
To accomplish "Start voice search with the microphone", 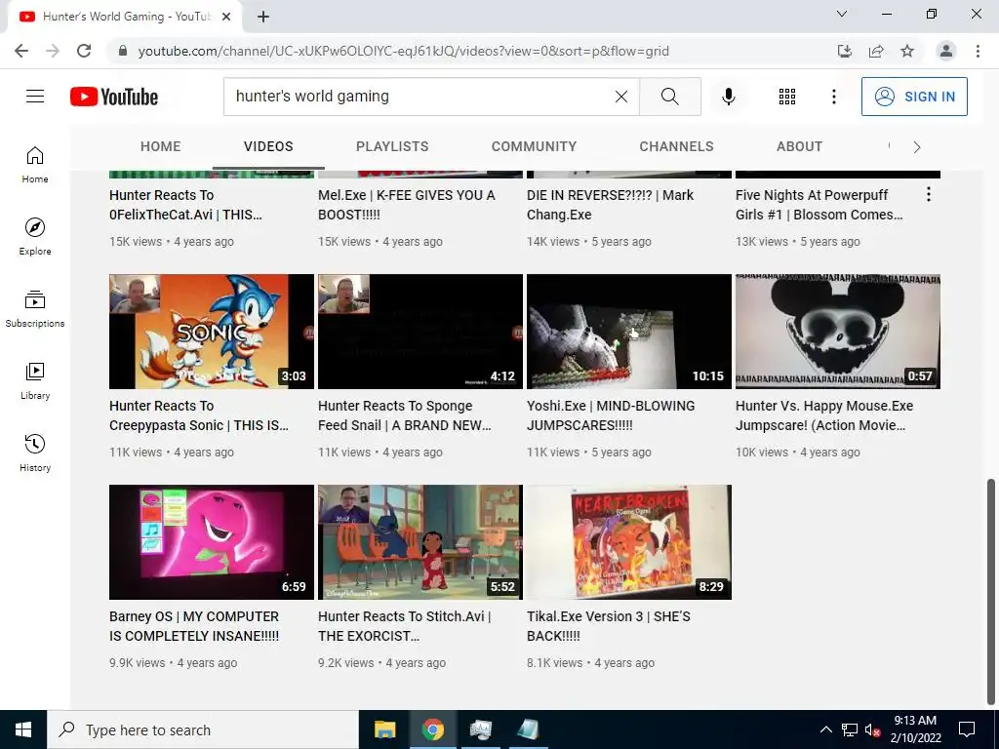I will click(x=728, y=97).
